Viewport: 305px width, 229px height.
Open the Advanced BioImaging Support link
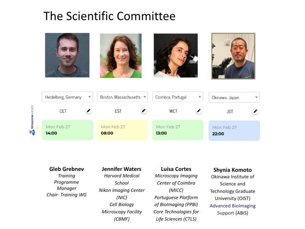(233, 209)
